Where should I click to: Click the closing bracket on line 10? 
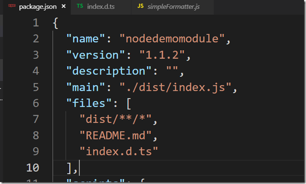point(69,168)
